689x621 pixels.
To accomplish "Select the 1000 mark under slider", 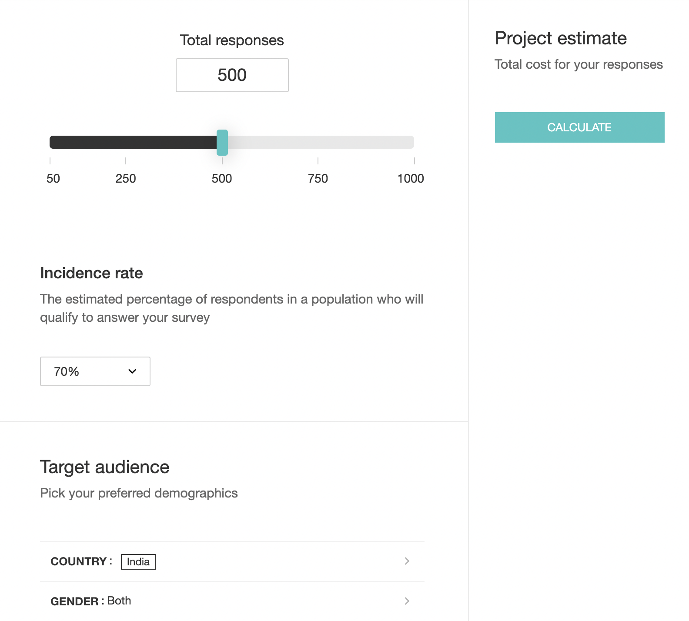I will [411, 178].
